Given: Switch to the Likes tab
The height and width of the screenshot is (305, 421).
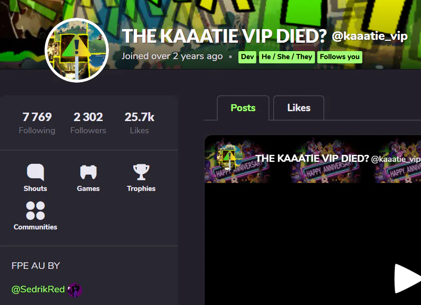Looking at the screenshot, I should click(x=299, y=107).
